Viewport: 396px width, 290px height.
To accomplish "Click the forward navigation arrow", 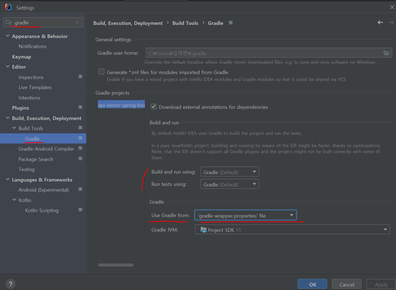I will coord(391,23).
